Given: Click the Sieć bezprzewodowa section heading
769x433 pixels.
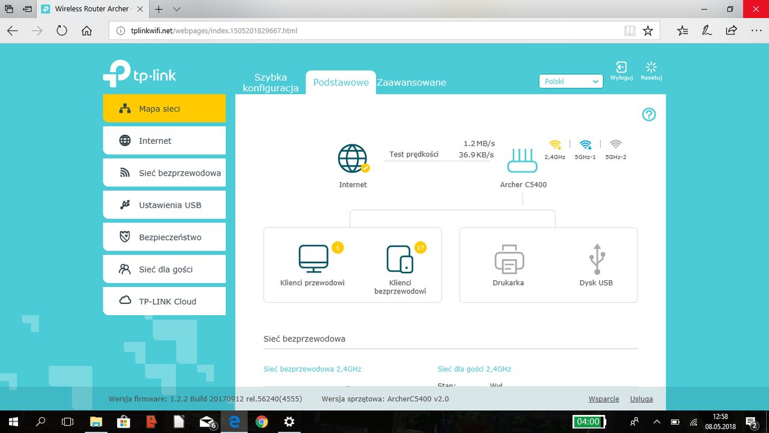Looking at the screenshot, I should click(x=305, y=339).
